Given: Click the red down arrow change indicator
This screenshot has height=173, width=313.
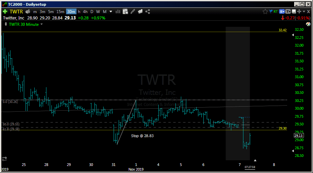Looking at the screenshot, I should click(283, 18).
